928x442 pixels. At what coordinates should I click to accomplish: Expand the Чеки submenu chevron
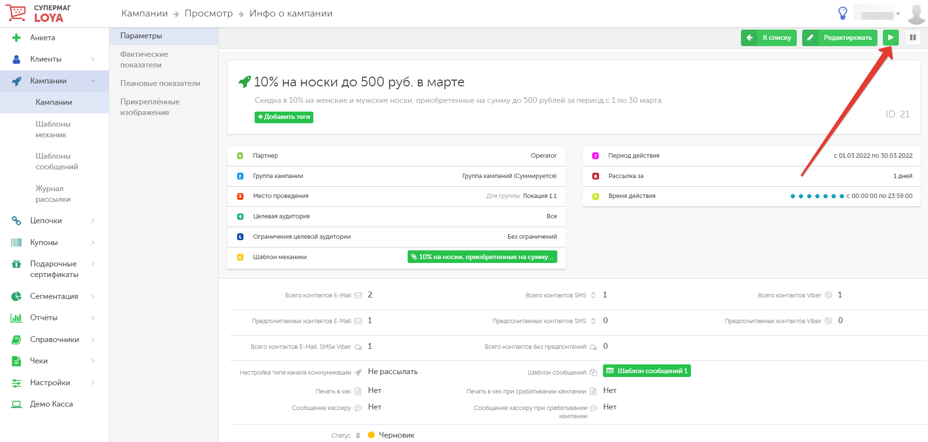[x=93, y=361]
